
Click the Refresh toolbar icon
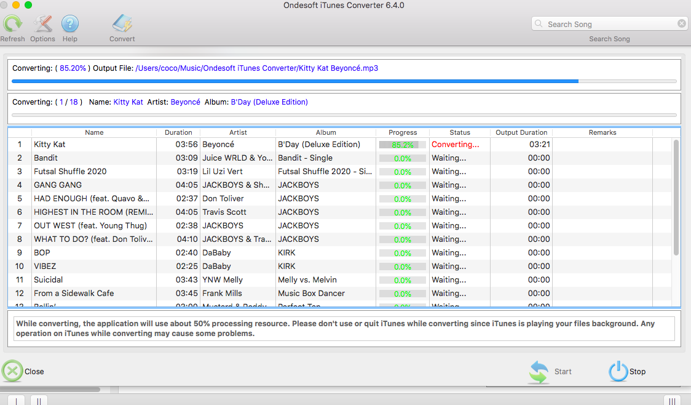click(12, 24)
